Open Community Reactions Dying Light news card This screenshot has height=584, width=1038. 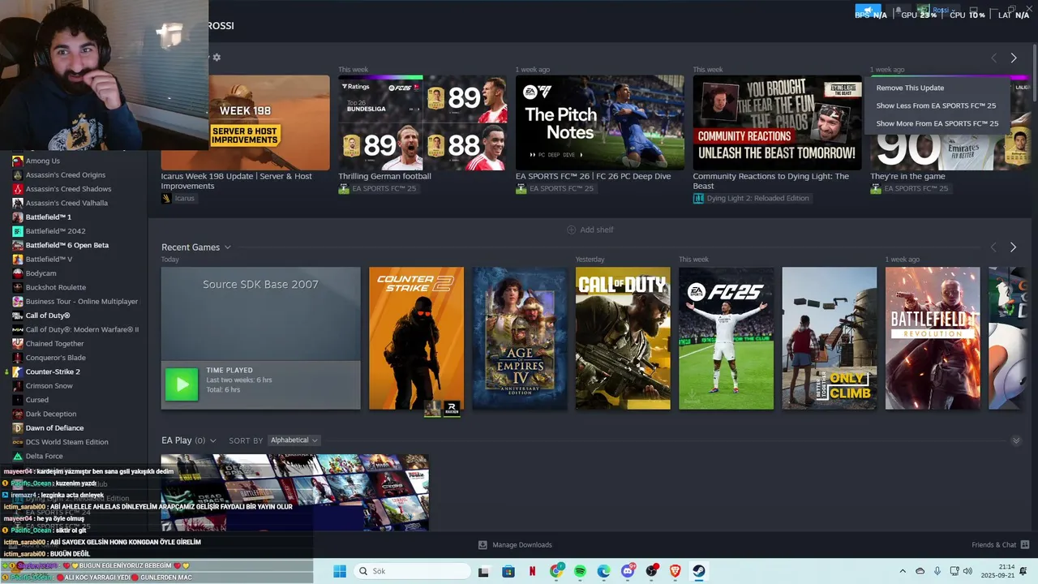777,122
